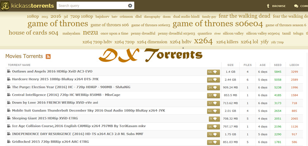Image resolution: width=308 pixels, height=146 pixels.
Task: Open search settings gear icon
Action: (x=130, y=6)
